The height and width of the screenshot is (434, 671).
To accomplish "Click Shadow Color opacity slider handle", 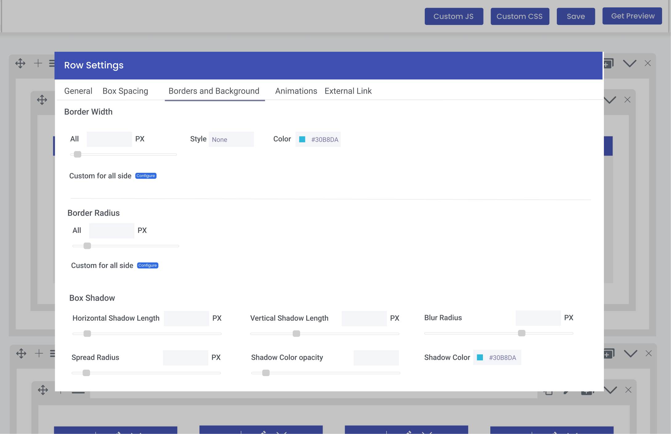I will coord(266,373).
